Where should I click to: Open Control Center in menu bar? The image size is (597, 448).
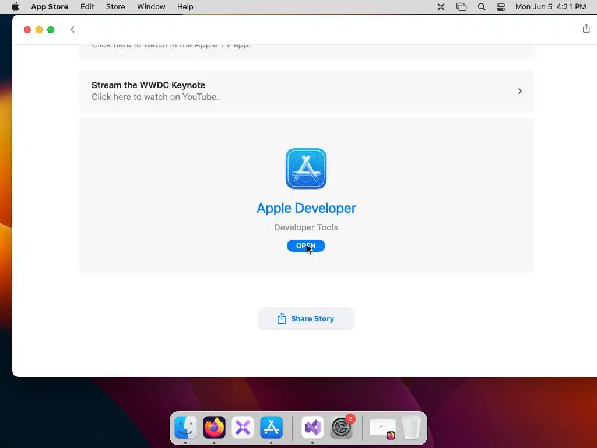(501, 7)
